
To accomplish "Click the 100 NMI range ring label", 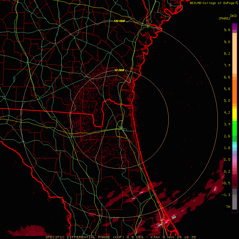I will (x=119, y=21).
